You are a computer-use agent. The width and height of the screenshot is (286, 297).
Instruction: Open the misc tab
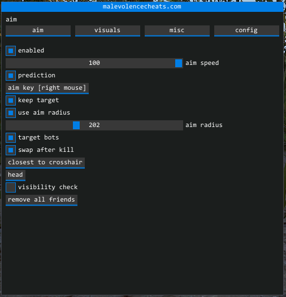[x=177, y=30]
